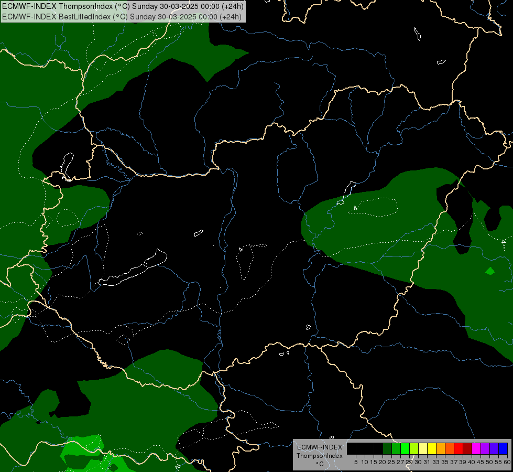The height and width of the screenshot is (472, 513).
Task: Choose the orange 33–35 legend swatch
Action: click(x=441, y=448)
